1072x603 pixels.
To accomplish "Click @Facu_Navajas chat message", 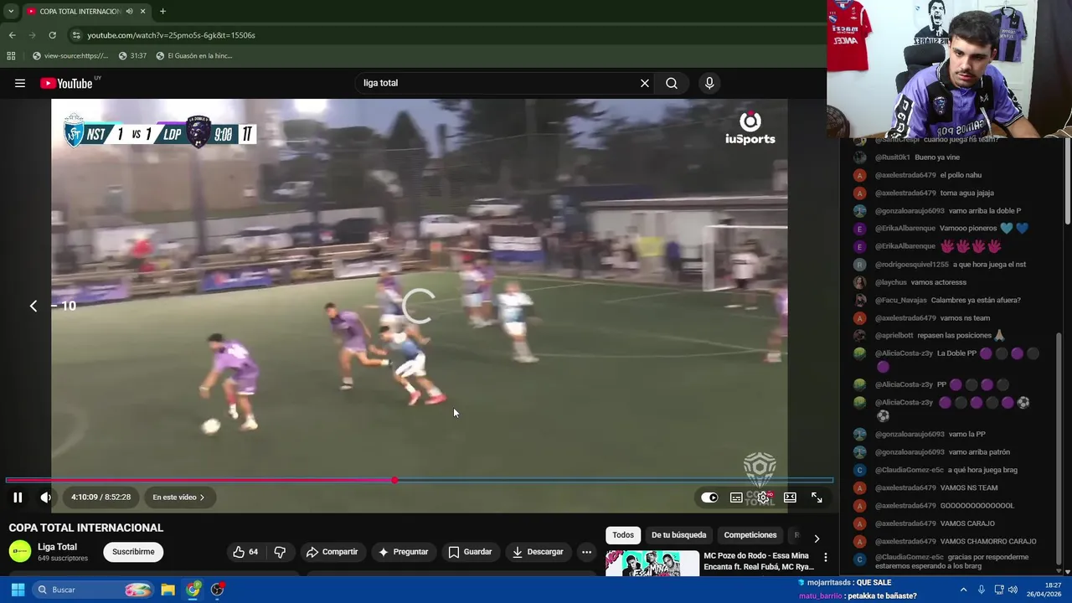I will tap(948, 300).
